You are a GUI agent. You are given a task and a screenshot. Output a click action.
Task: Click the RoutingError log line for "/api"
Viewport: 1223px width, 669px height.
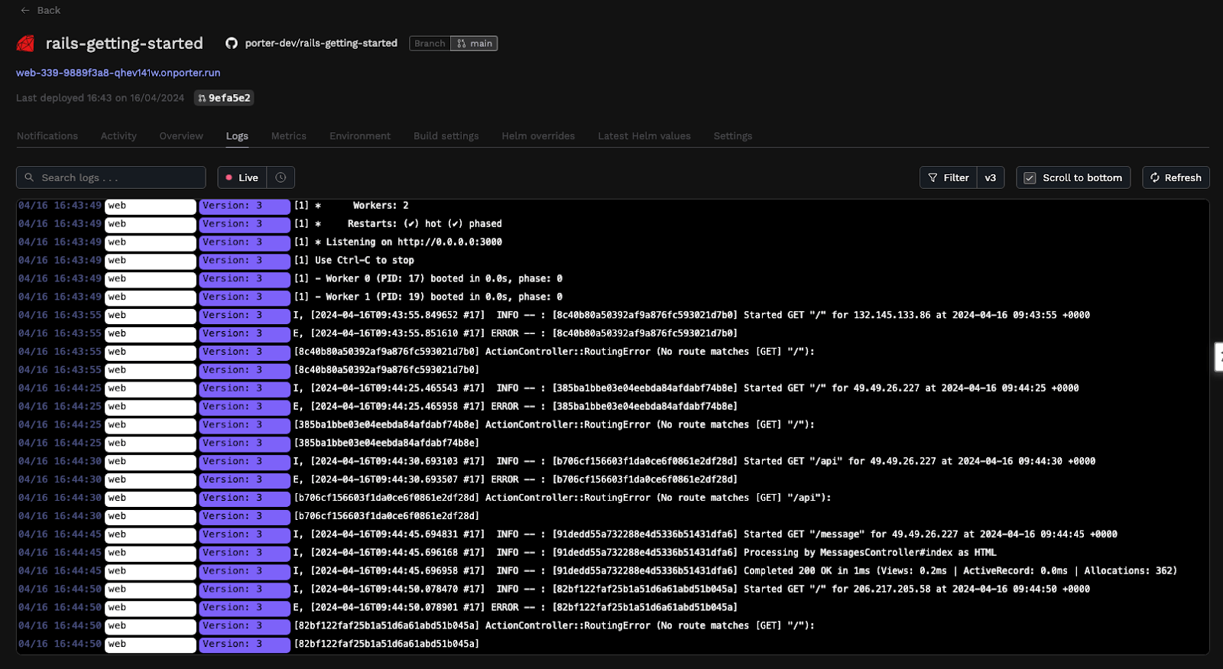pos(563,498)
